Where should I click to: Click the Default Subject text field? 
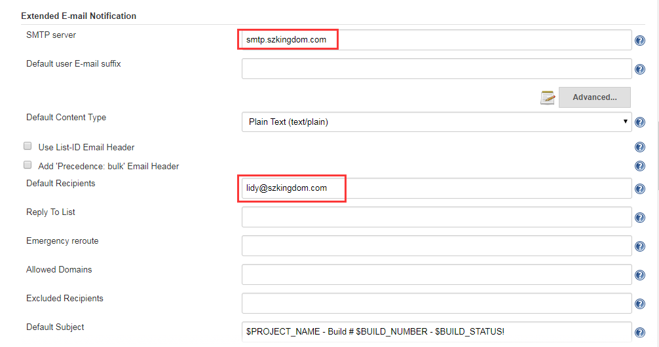(x=437, y=332)
